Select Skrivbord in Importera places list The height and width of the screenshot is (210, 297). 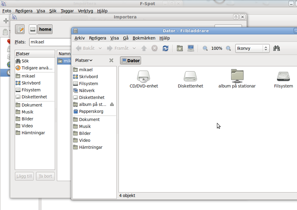[35, 83]
